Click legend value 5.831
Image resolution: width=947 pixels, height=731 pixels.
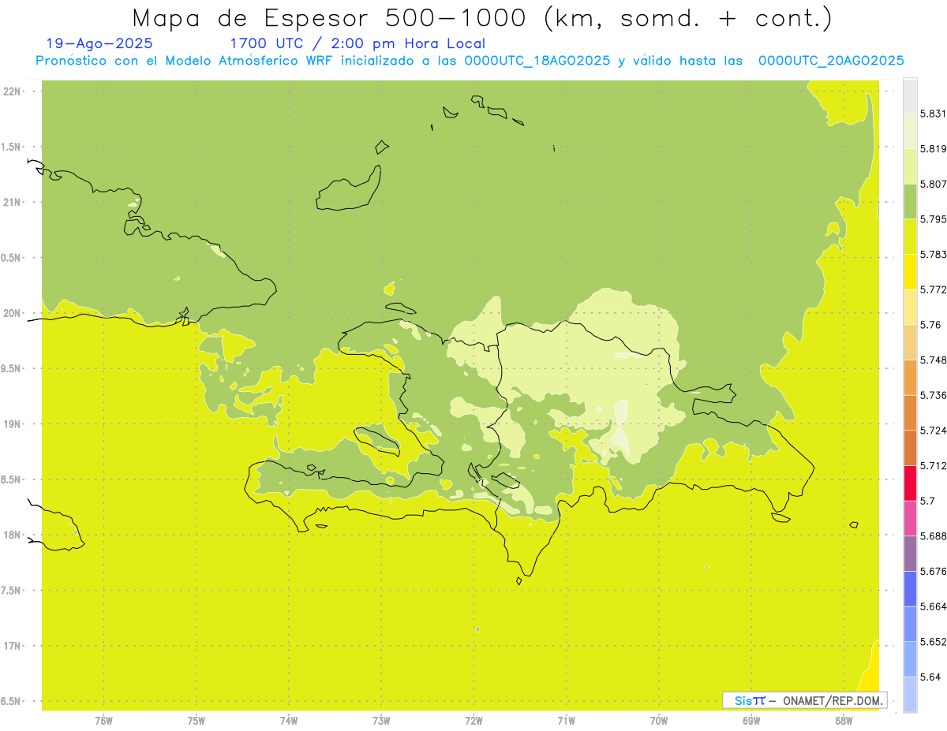coord(933,114)
